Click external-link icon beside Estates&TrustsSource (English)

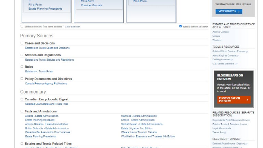[247, 144]
